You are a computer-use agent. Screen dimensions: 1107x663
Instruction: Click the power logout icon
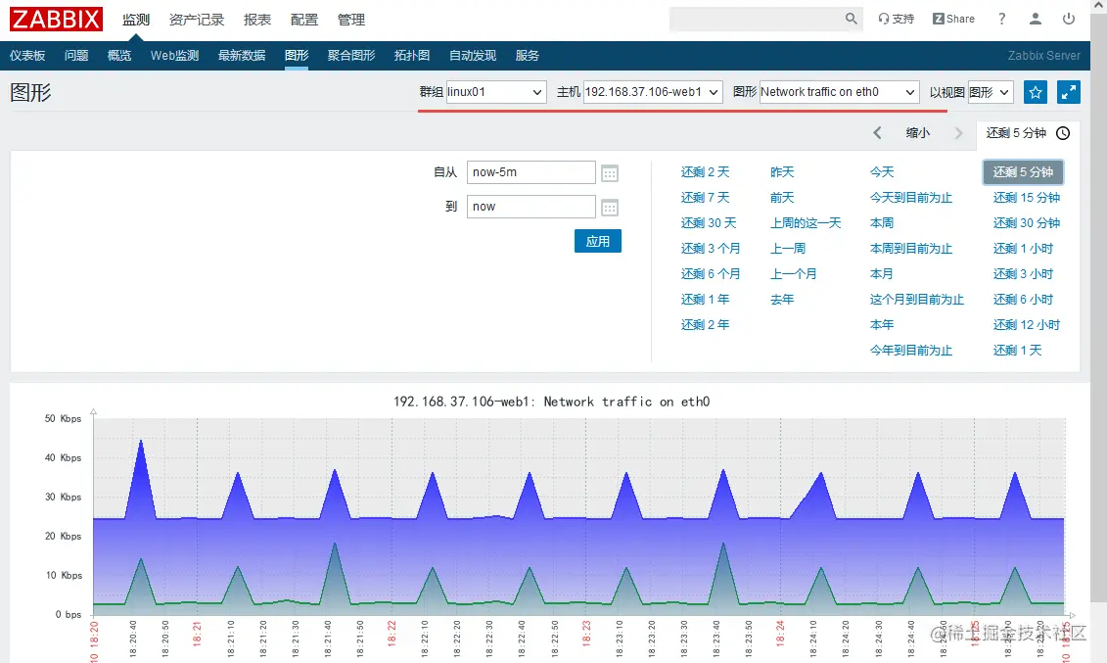point(1069,19)
